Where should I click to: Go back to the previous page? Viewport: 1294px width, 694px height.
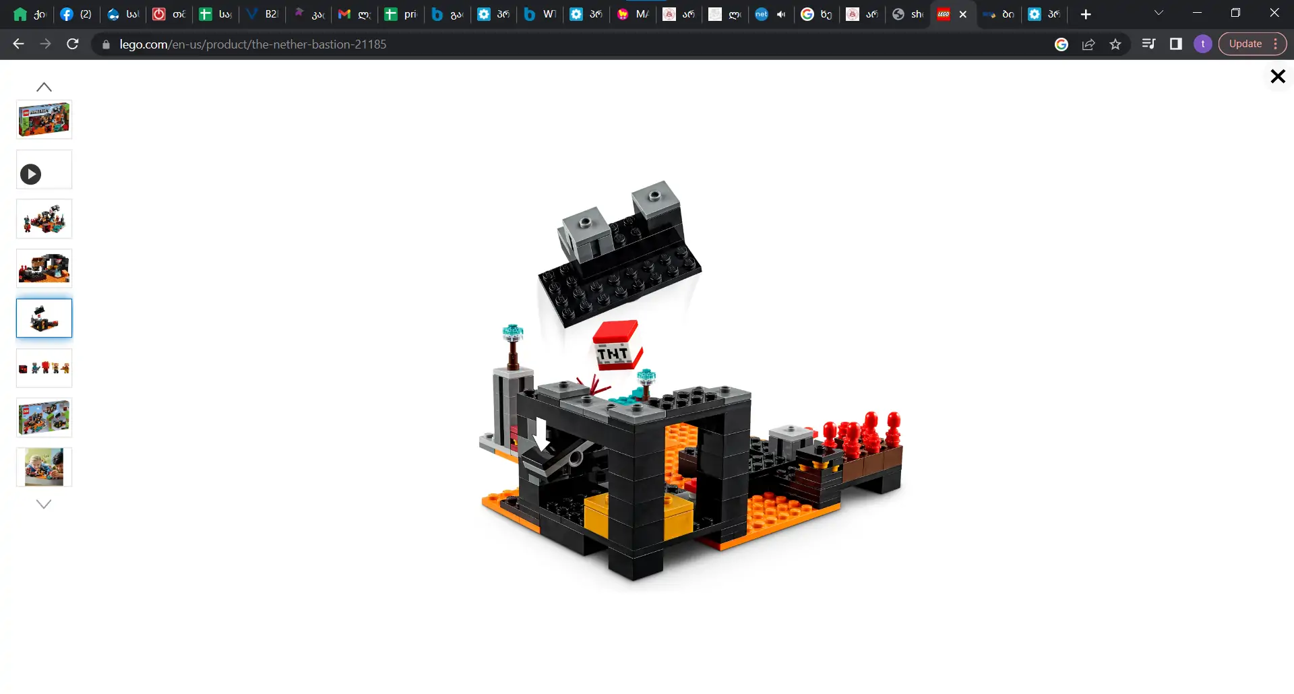[x=18, y=44]
